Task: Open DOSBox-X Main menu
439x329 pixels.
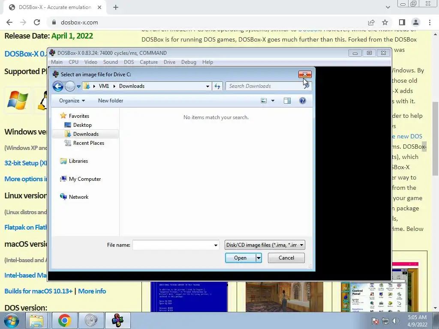Action: click(57, 62)
